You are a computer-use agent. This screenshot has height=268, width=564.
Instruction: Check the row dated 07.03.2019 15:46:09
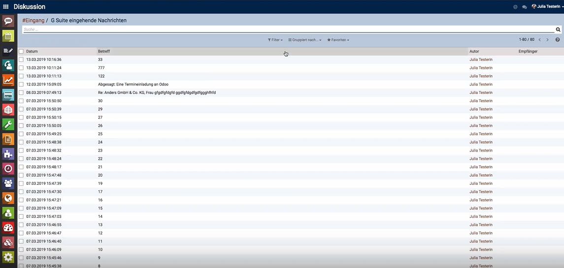pos(21,250)
